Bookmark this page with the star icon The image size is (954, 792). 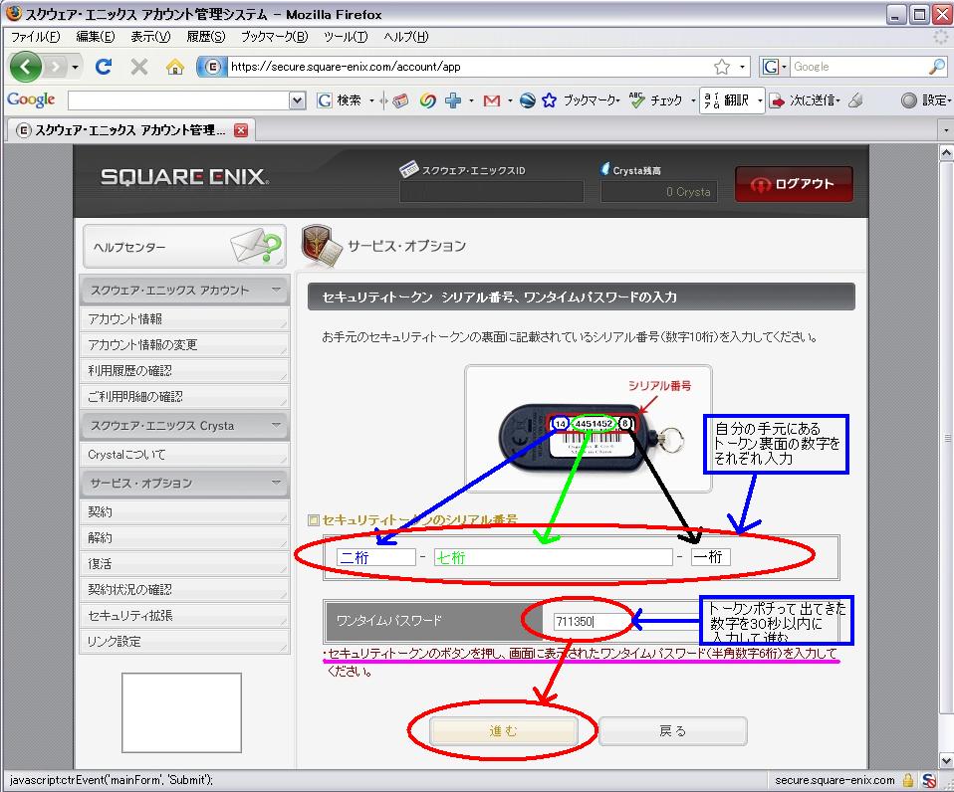(x=722, y=67)
